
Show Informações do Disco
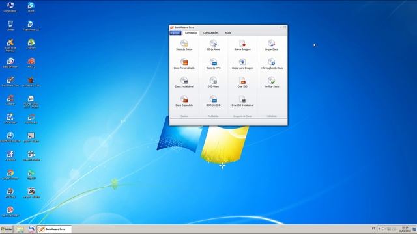271,64
